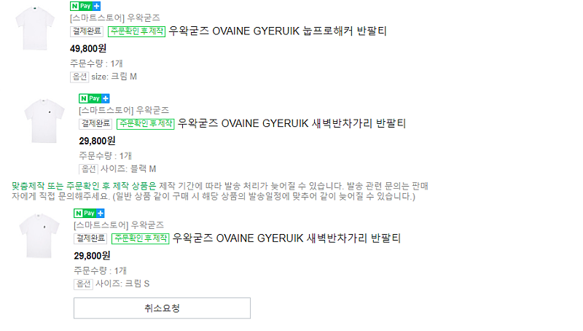Click the 결제완료 badge on the 눕프로해커 order
The height and width of the screenshot is (331, 583).
(87, 31)
